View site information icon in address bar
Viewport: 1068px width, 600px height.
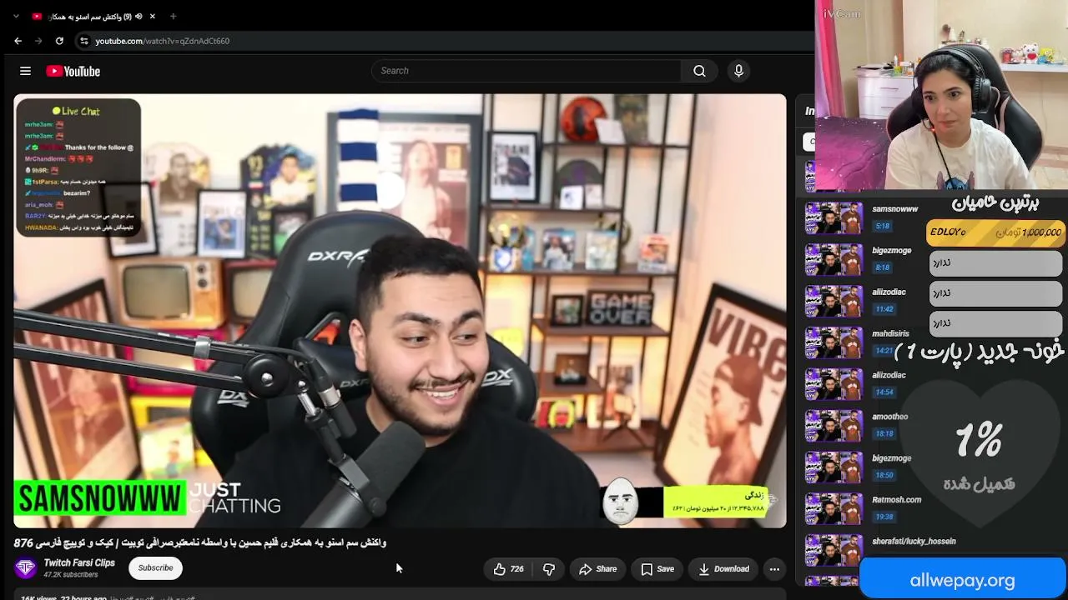(x=83, y=41)
